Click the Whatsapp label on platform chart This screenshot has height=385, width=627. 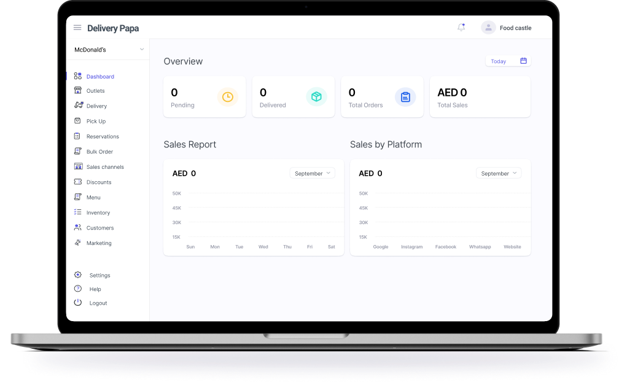(x=480, y=247)
